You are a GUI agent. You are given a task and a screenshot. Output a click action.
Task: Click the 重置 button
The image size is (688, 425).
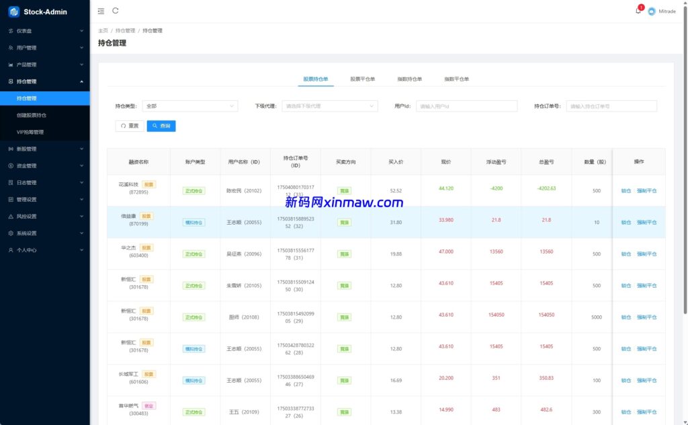[x=130, y=126]
